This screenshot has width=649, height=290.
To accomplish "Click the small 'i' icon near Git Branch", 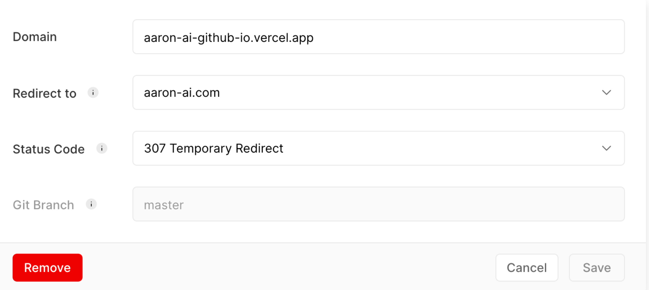I will [x=91, y=204].
